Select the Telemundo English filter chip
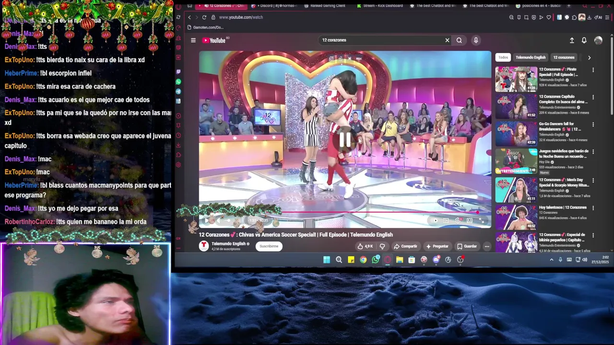This screenshot has height=345, width=614. coord(531,57)
